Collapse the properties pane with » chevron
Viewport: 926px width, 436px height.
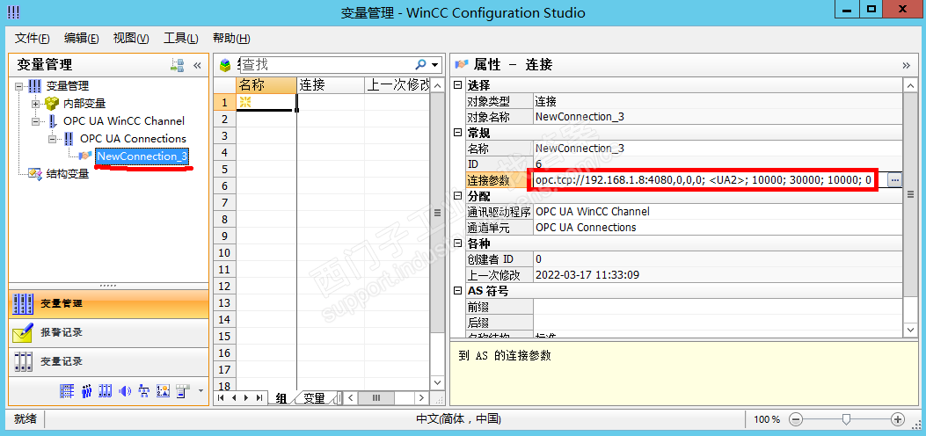(x=907, y=66)
